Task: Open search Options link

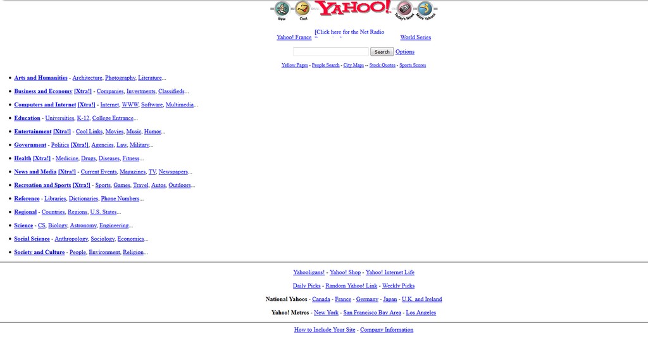Action: click(x=405, y=52)
